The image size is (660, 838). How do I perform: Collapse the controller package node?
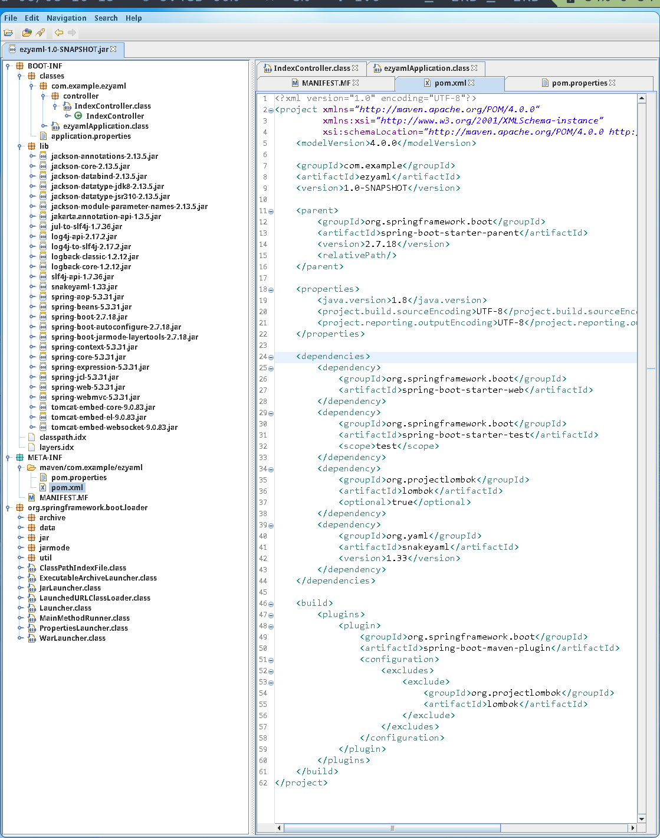(x=44, y=96)
